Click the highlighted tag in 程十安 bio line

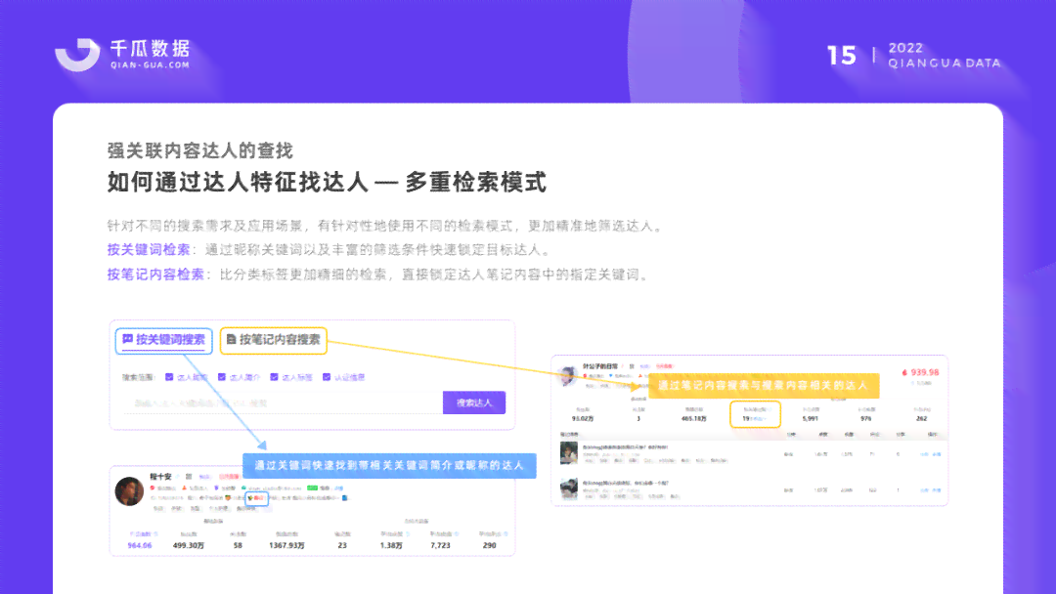point(256,498)
